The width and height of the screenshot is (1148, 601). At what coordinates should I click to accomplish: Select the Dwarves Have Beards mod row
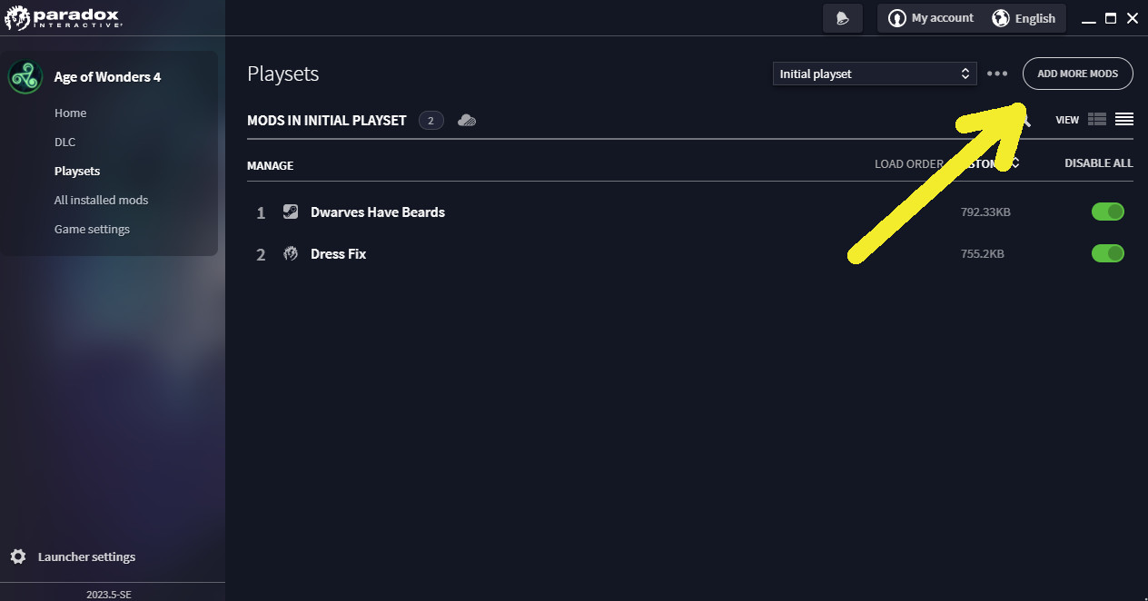[x=378, y=212]
